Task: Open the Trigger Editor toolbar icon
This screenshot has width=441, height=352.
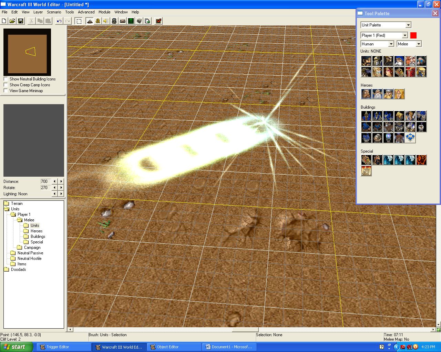Action: 98,21
